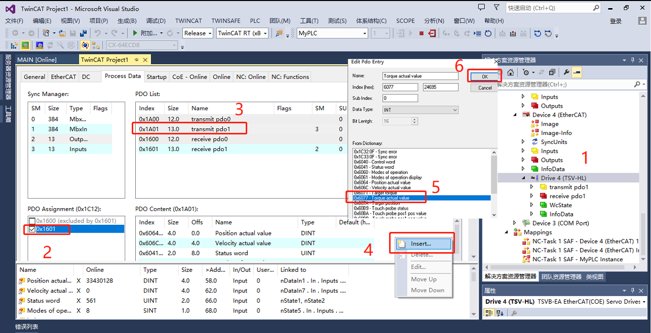
Task: Select 0x6077 - Torque actual value entry
Action: coord(422,198)
